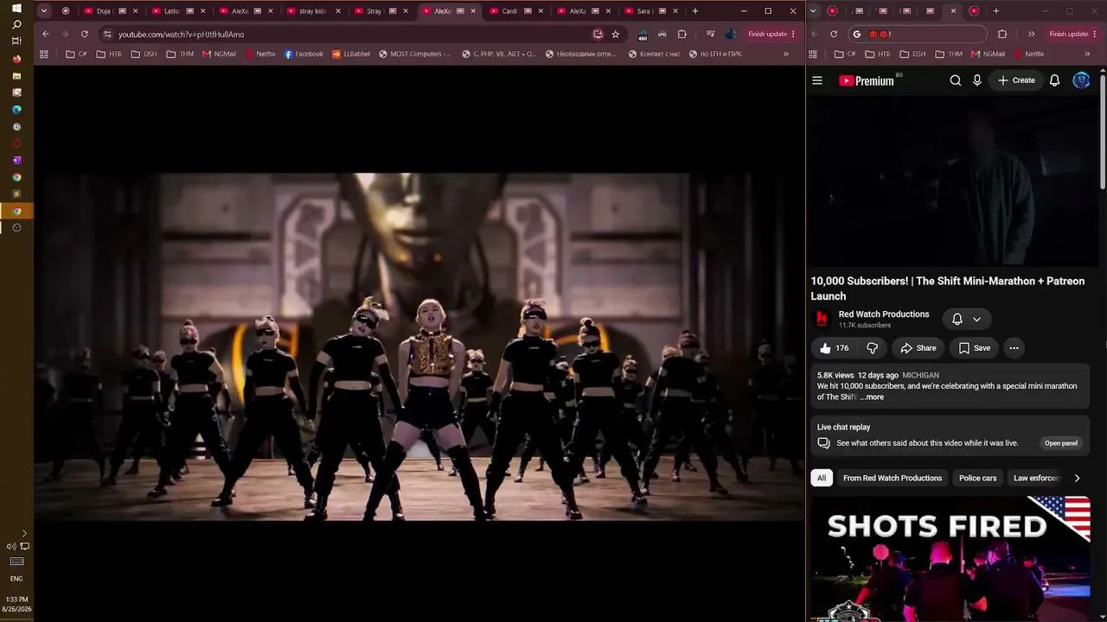Open YouTube search

(956, 80)
